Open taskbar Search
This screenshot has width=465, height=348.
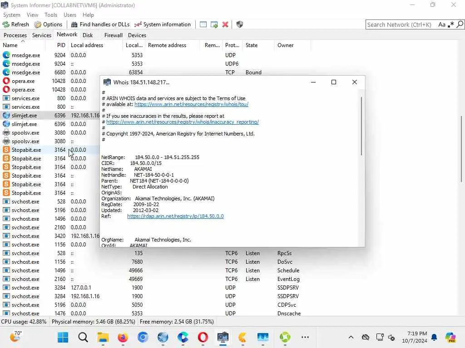pyautogui.click(x=83, y=337)
